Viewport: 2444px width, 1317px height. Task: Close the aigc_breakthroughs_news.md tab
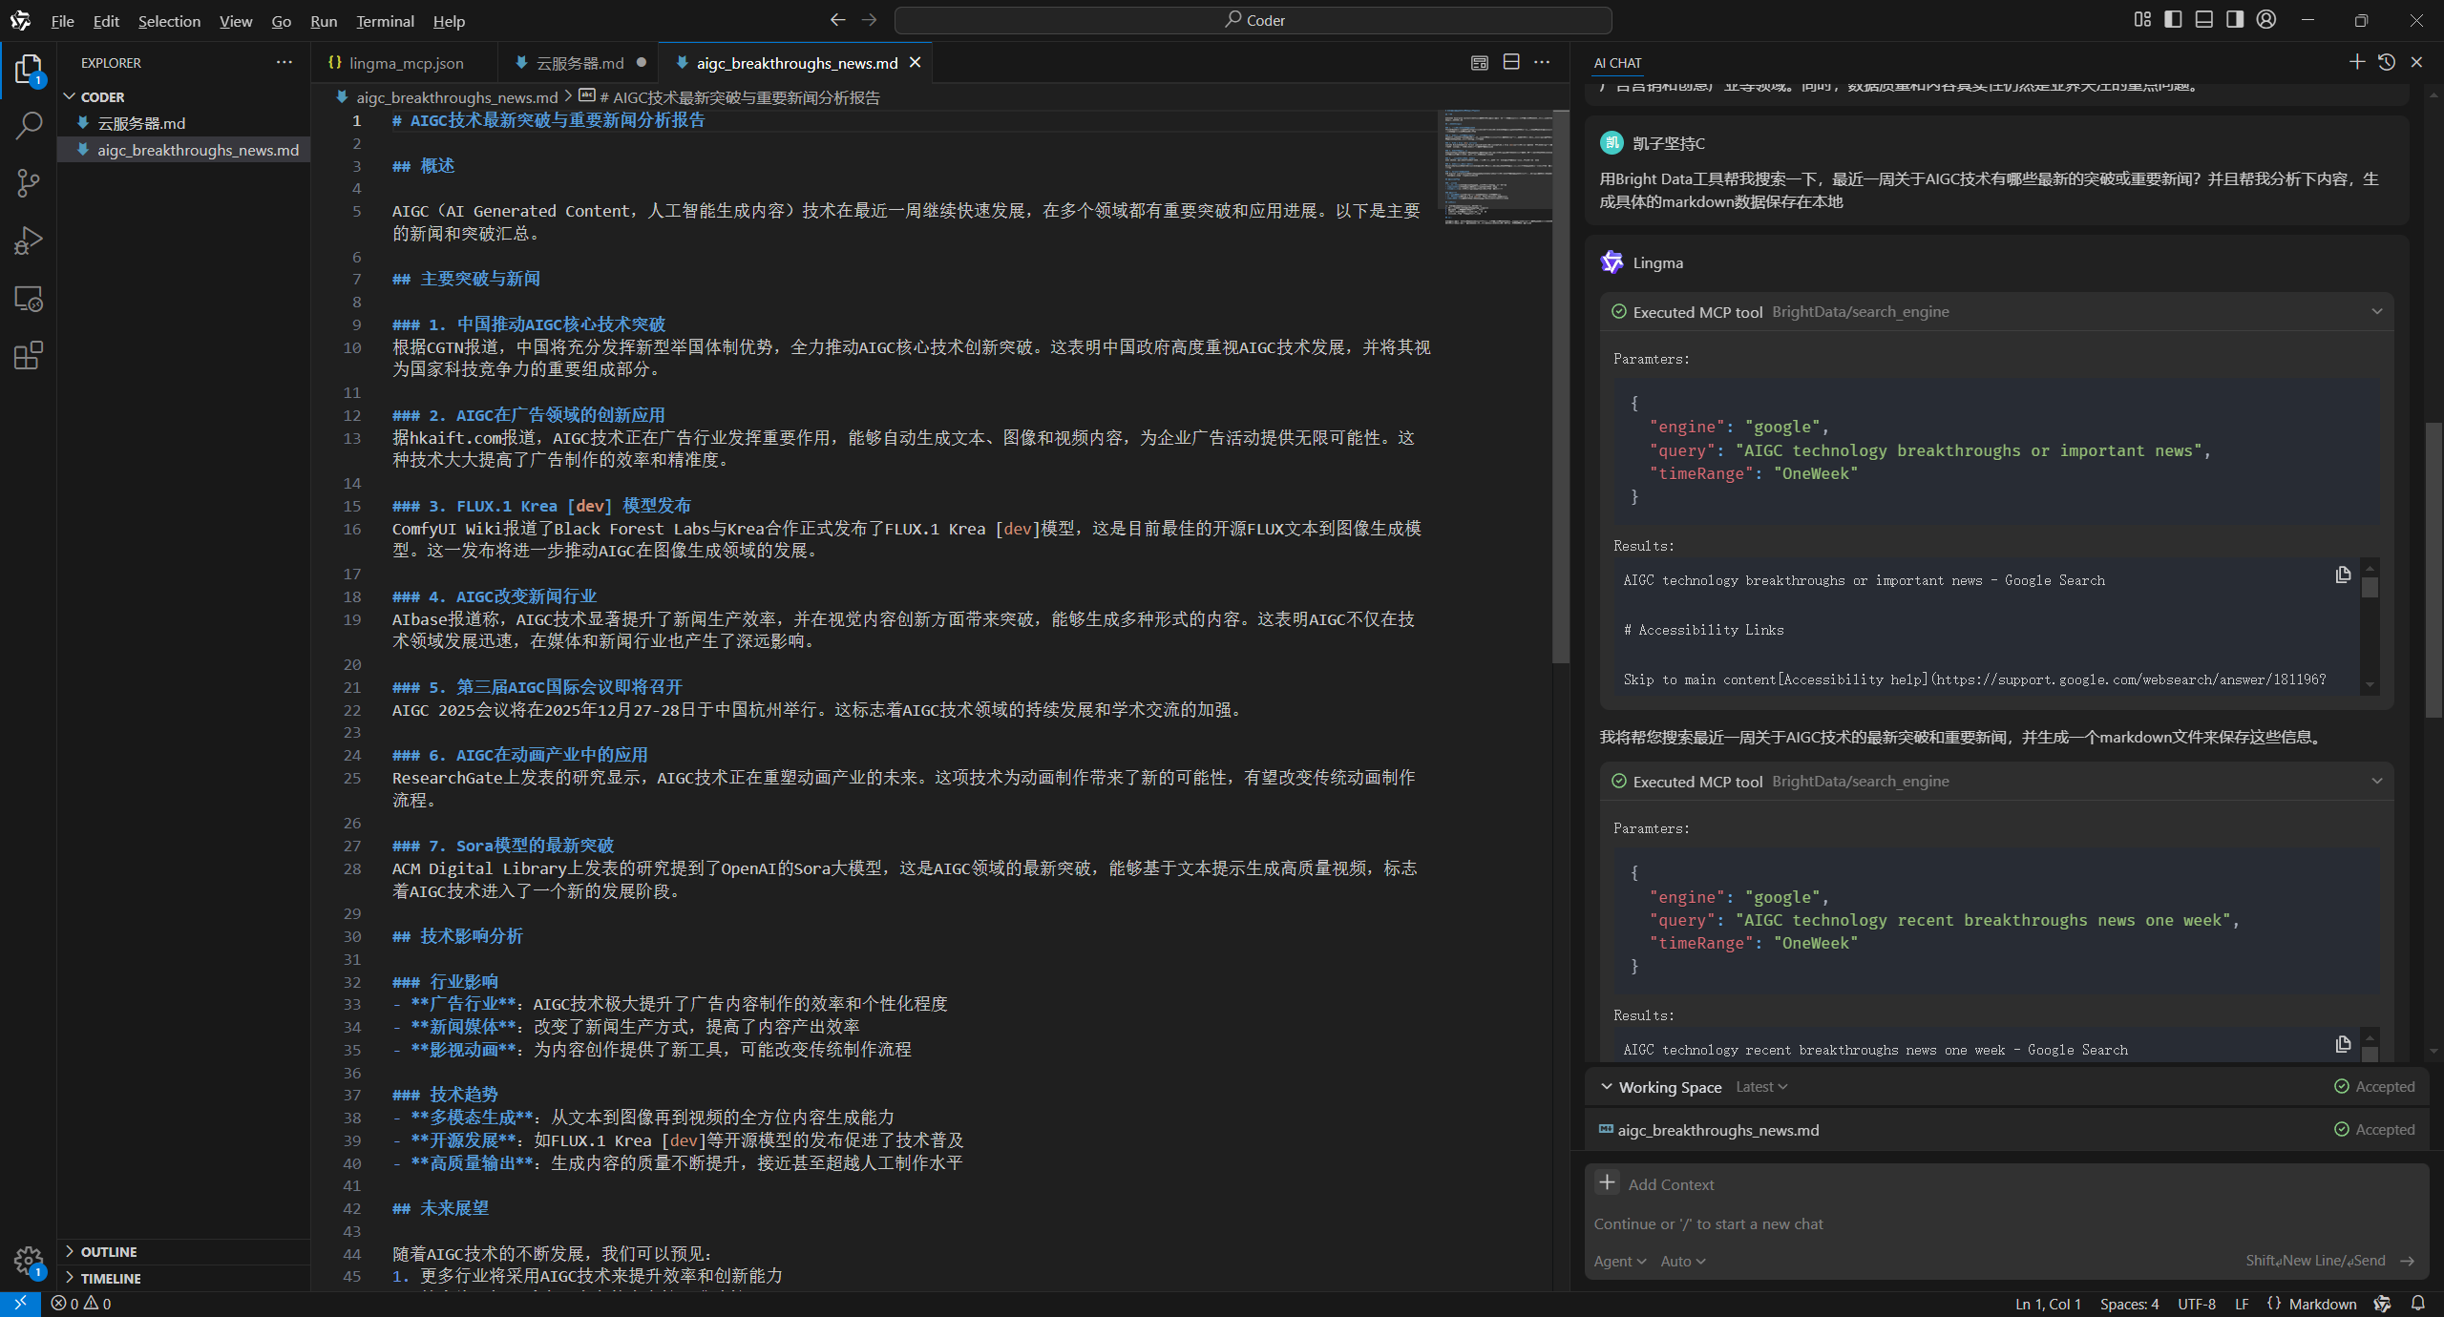pos(916,63)
